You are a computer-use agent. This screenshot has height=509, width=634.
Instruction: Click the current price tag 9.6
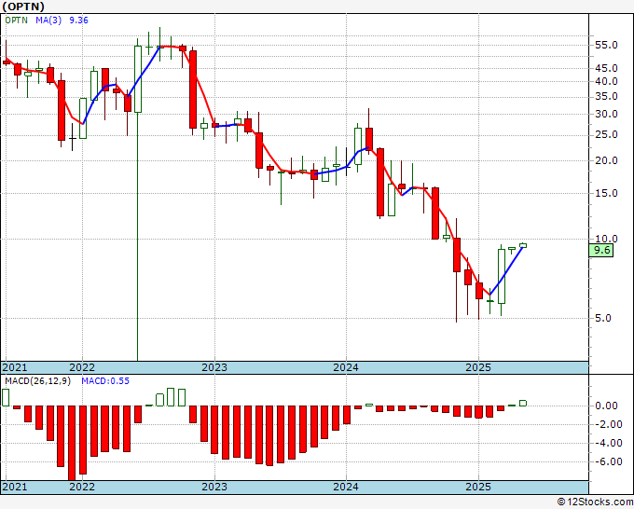click(x=601, y=250)
